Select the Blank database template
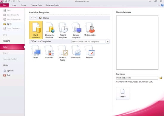Viewport: 164px width, 116px height. pyautogui.click(x=36, y=30)
